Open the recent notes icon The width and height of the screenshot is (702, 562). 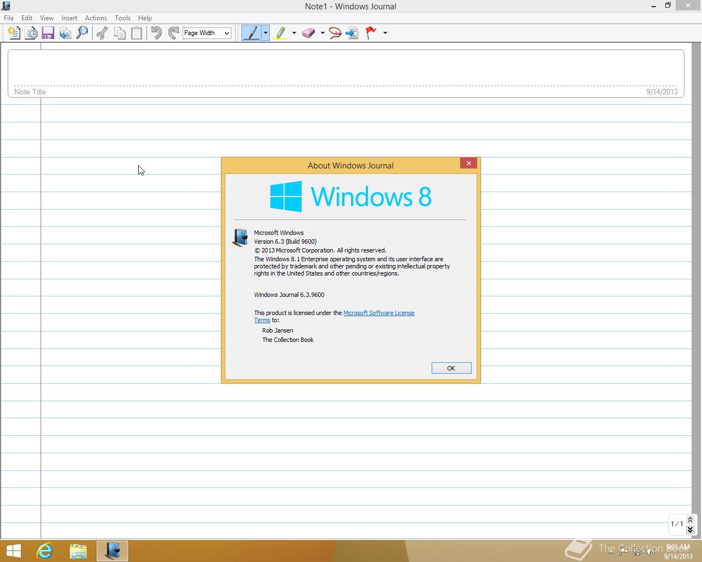[x=31, y=33]
